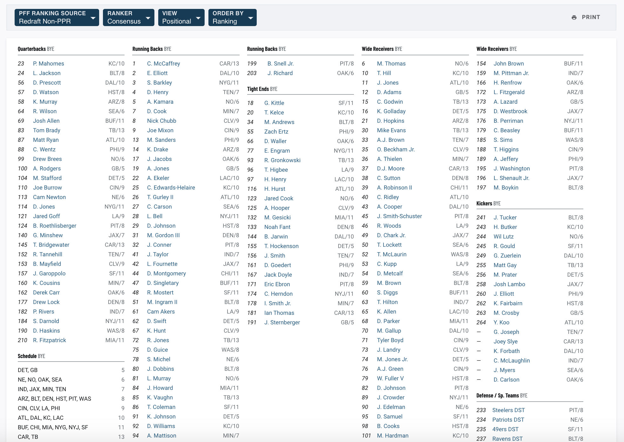Select R. Fitzpatrick quarterback link
This screenshot has width=624, height=442.
click(x=50, y=340)
